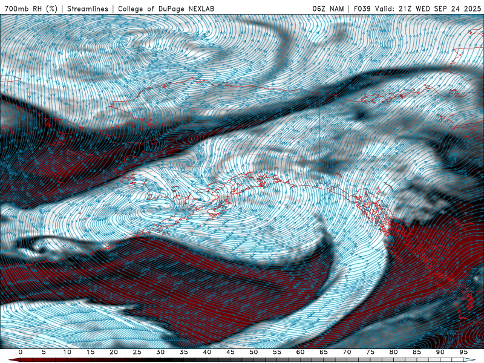Select the "65" label on the RH legend
Viewport: 484px width, 363px height.
[324, 352]
